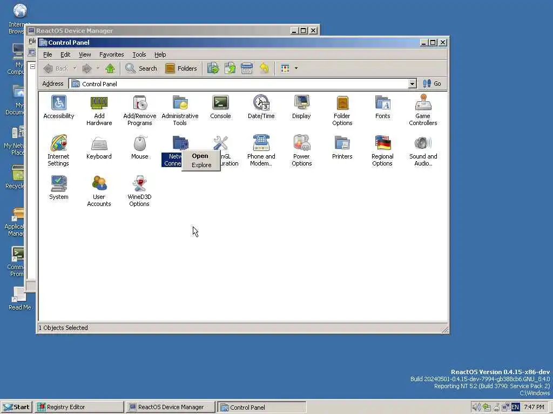Open the Edit menu
This screenshot has width=553, height=414.
click(x=65, y=54)
